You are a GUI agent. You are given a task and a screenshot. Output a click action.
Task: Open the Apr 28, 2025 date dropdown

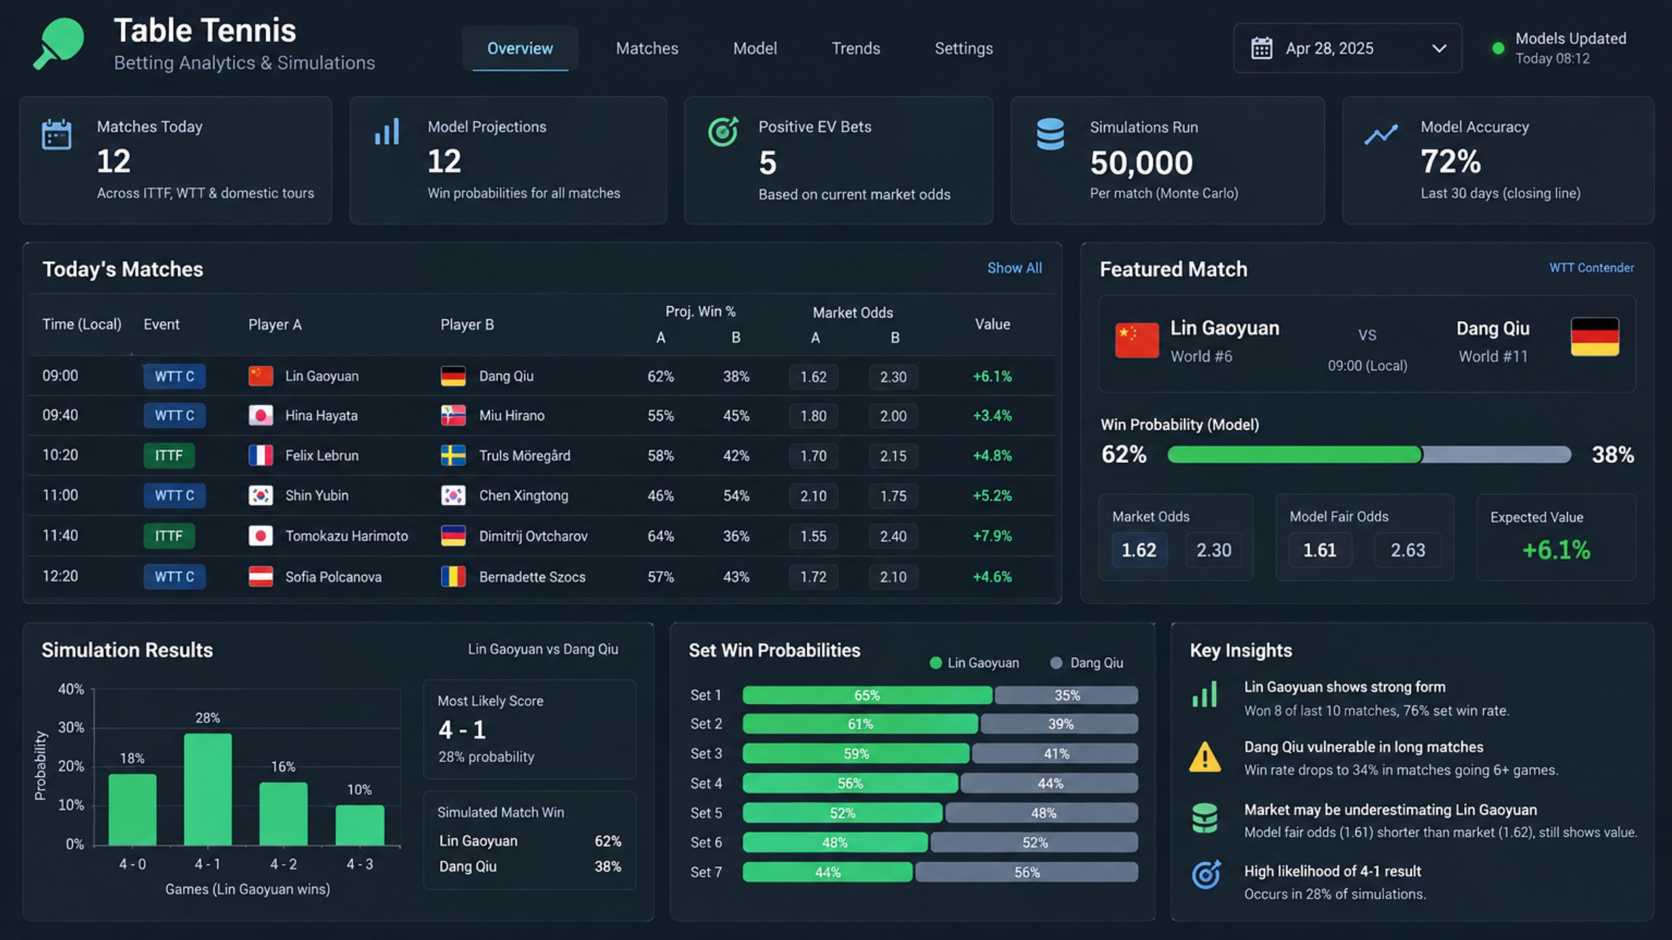(x=1347, y=48)
